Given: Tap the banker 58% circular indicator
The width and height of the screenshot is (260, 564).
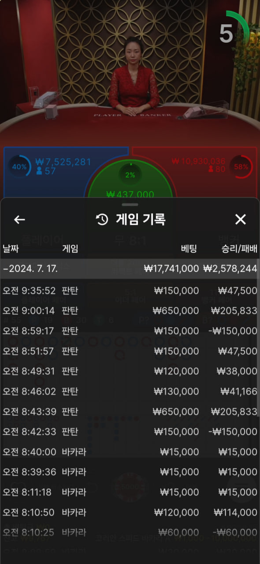Looking at the screenshot, I should pos(241,167).
